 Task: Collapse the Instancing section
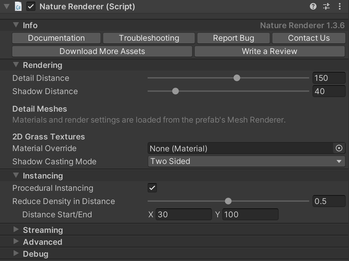16,176
